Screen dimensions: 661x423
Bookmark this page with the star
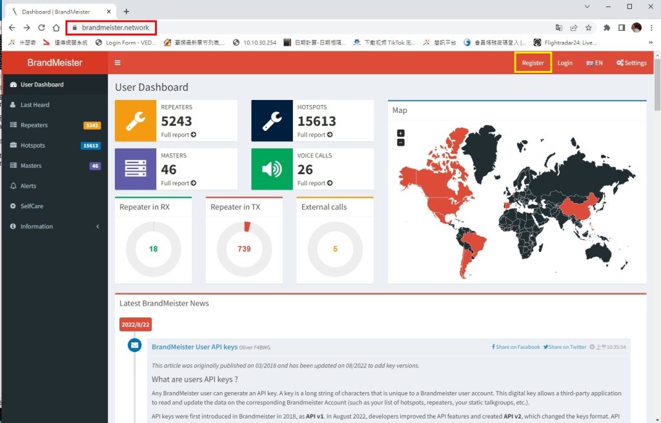tap(589, 27)
